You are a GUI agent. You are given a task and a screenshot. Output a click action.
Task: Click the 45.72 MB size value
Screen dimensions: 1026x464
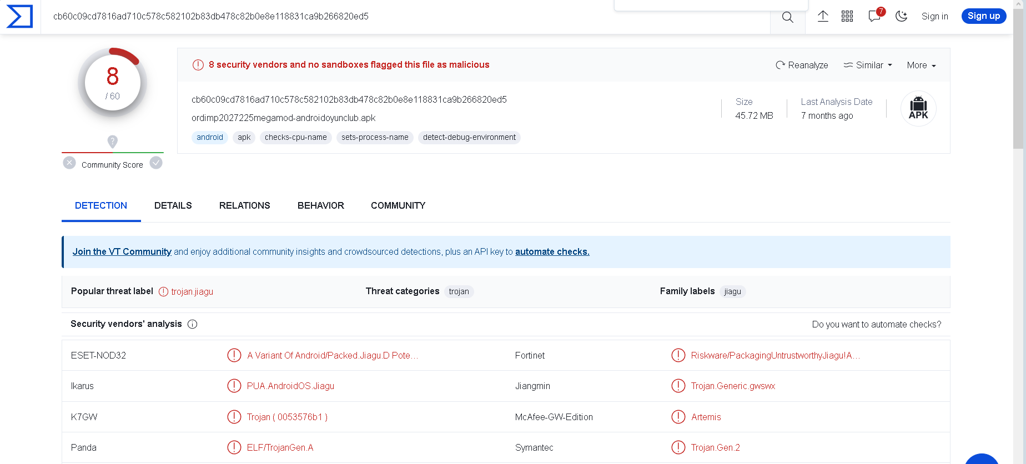pos(754,115)
